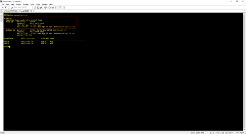Image resolution: width=246 pixels, height=134 pixels.
Task: Click the Keymap editor keyboard icon
Action: 53,8
